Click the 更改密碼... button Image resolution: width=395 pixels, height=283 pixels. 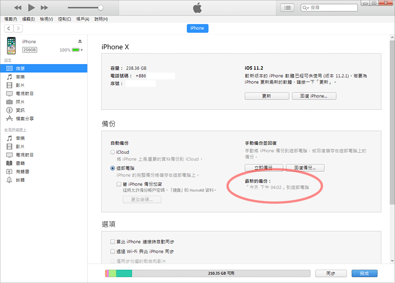142,199
